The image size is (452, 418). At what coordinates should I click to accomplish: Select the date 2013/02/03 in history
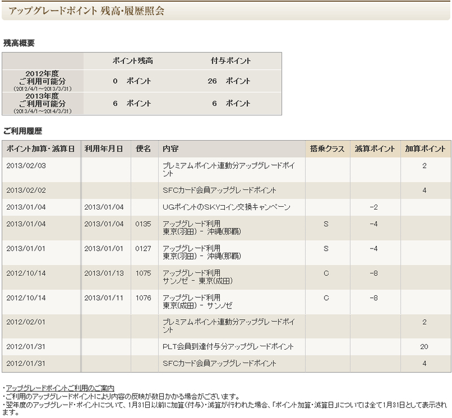[x=26, y=166]
